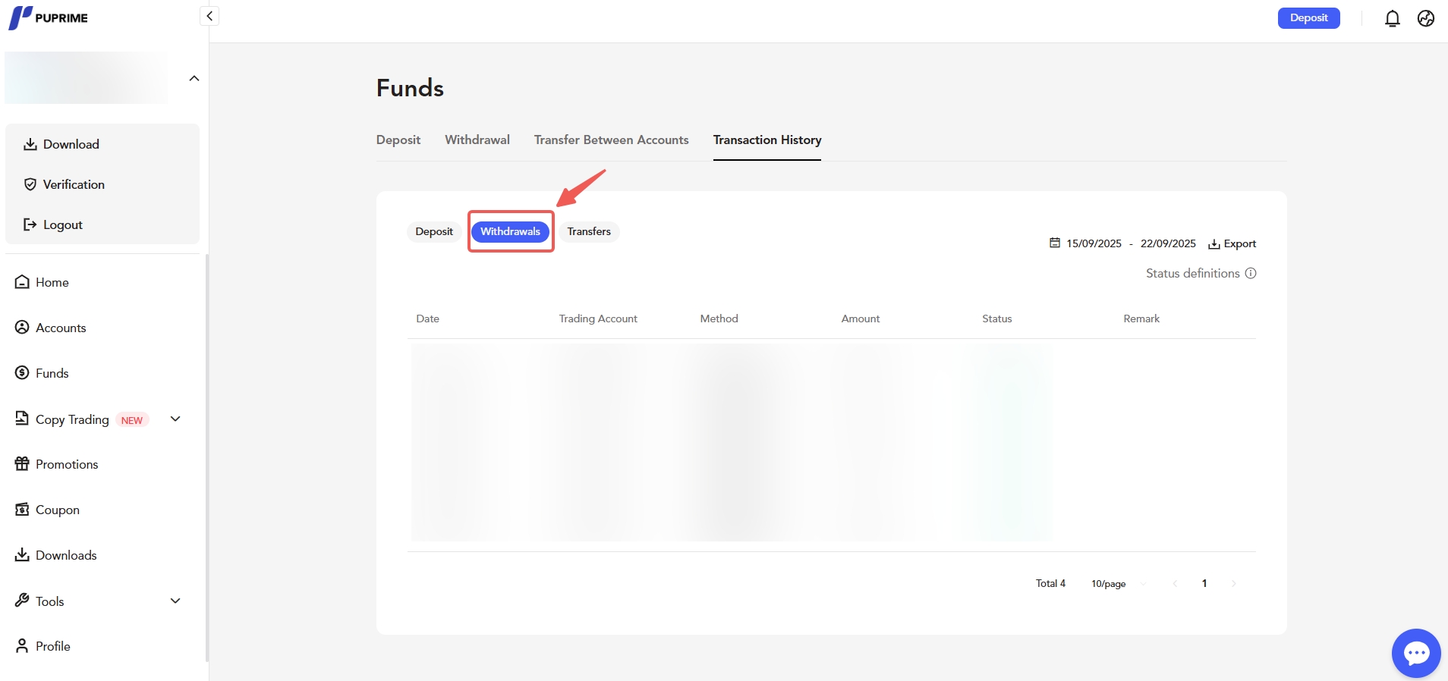Open the live chat bubble
The image size is (1448, 681).
pyautogui.click(x=1415, y=653)
